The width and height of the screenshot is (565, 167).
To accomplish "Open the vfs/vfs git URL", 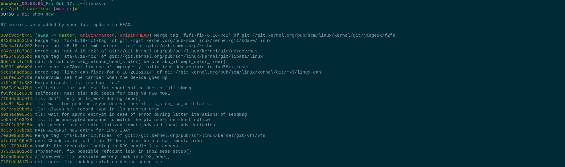I will pos(195,136).
